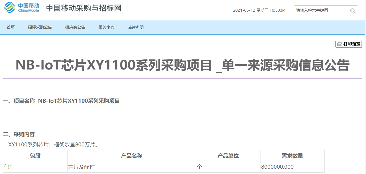Click the China Mobile logo icon
Image resolution: width=366 pixels, height=174 pixels.
pos(10,7)
